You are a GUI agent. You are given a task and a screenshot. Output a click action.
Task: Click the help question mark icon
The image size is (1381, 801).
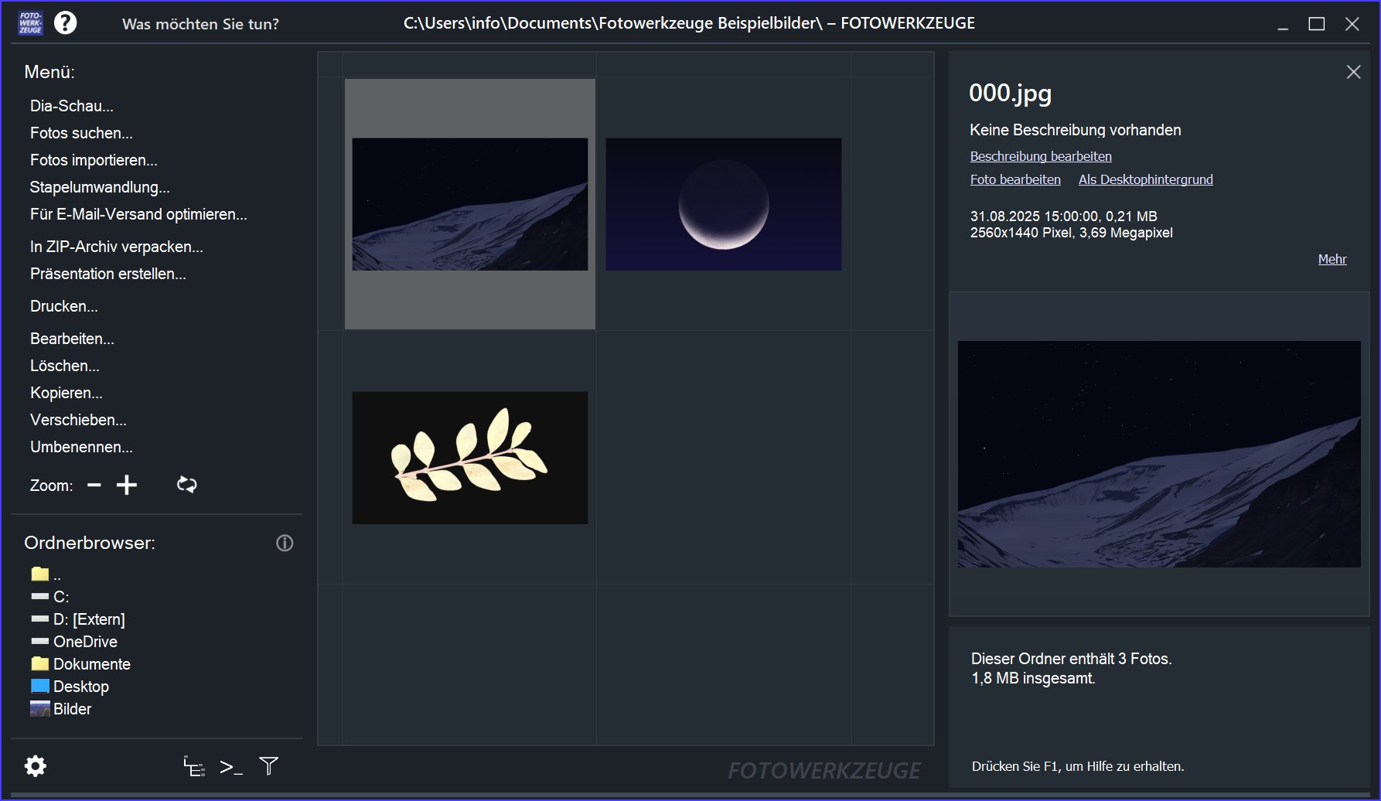click(x=66, y=23)
